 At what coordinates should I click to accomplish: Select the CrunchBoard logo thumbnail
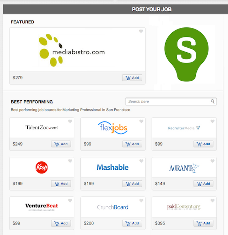pyautogui.click(x=113, y=207)
